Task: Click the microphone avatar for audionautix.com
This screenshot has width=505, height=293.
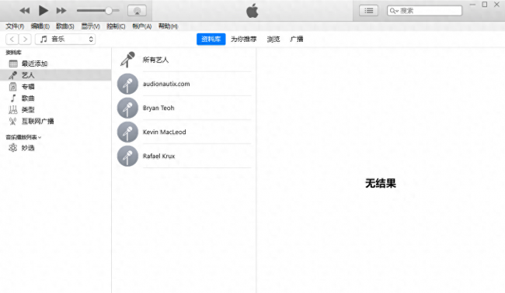Action: coord(127,84)
